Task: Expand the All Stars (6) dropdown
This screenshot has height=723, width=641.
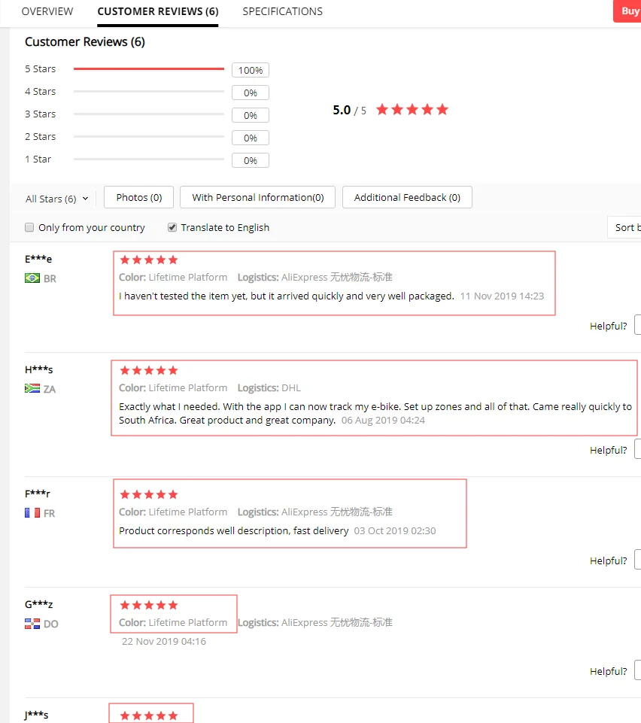Action: [x=56, y=199]
